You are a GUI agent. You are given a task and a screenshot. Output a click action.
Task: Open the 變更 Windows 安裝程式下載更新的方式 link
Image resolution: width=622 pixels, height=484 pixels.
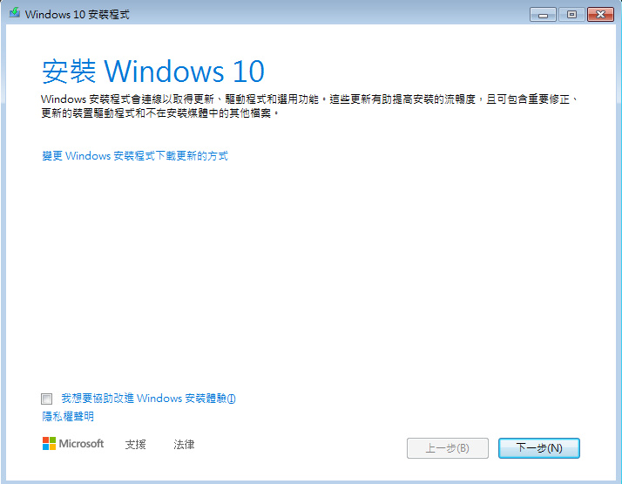tap(135, 155)
